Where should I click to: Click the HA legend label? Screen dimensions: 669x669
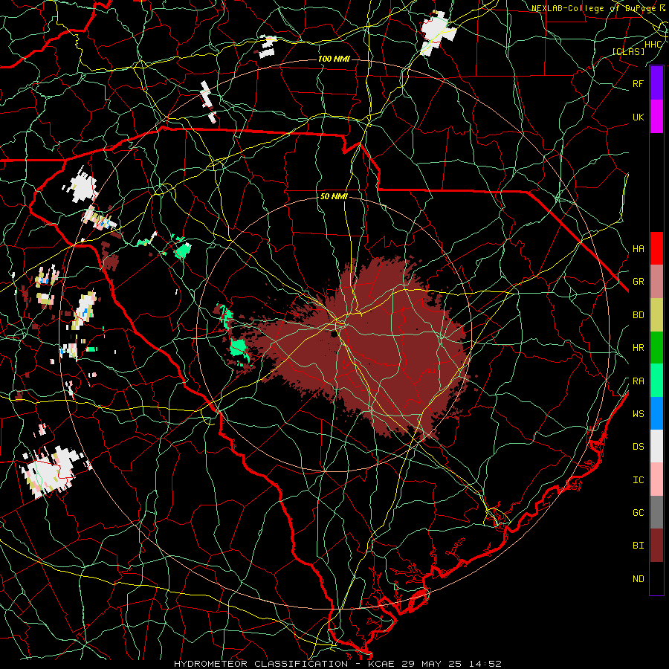(638, 248)
